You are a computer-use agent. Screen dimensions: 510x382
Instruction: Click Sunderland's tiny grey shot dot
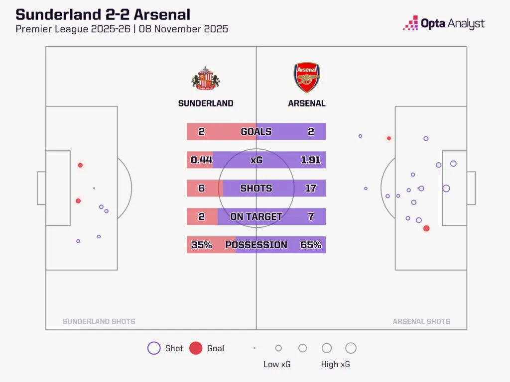click(94, 188)
